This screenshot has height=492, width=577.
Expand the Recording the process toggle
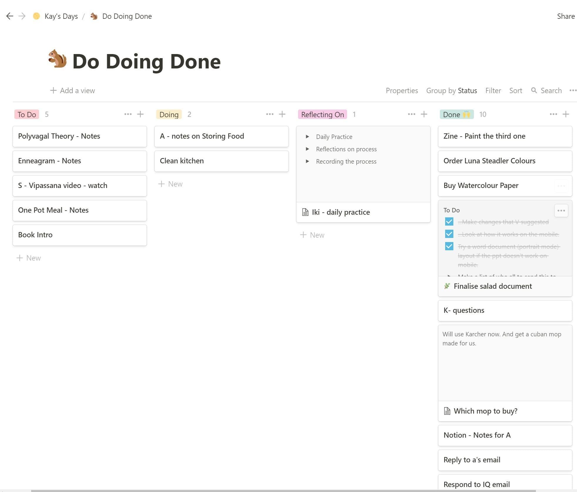click(307, 161)
